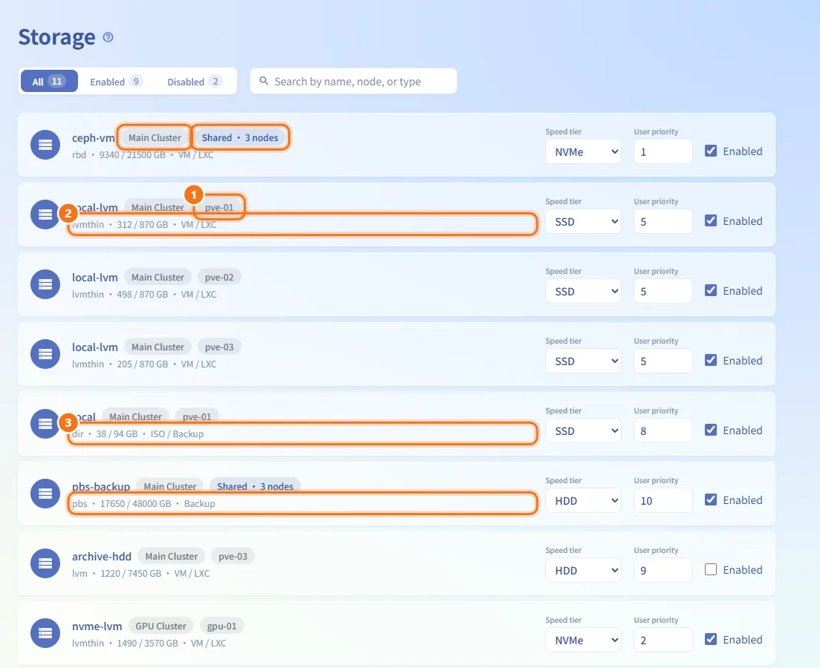820x668 pixels.
Task: Click the Main Cluster badge on archive-hdd
Action: tap(172, 556)
